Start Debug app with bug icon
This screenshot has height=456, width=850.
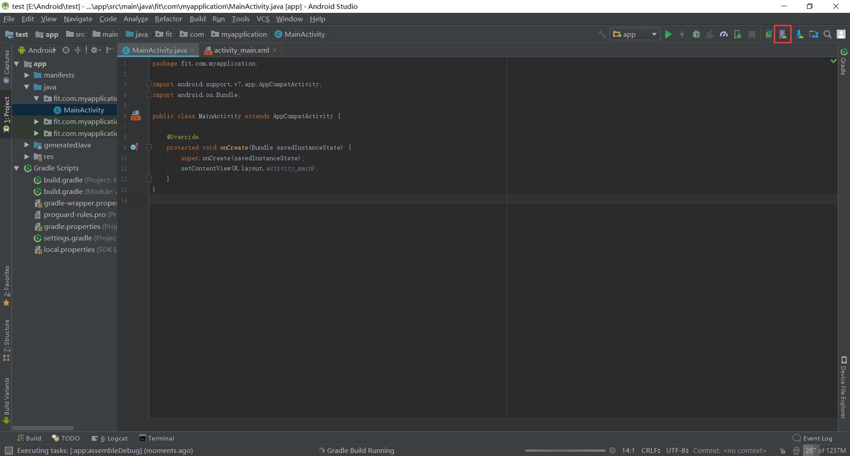tap(696, 34)
